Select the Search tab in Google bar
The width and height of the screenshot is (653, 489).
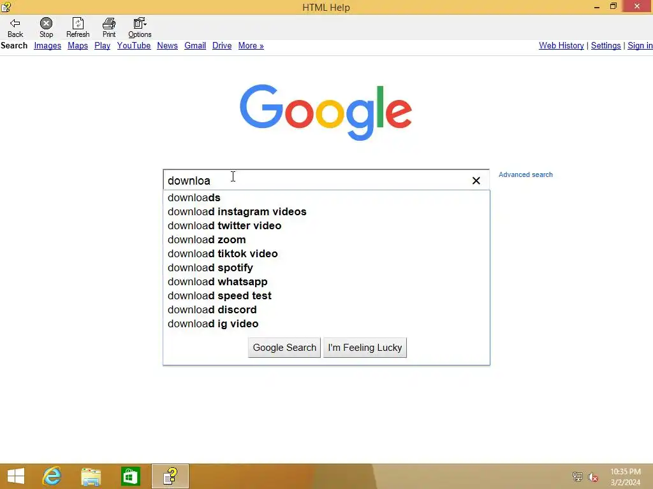point(14,45)
